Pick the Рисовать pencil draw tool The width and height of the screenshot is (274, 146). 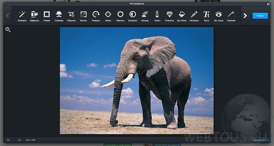pos(194,16)
